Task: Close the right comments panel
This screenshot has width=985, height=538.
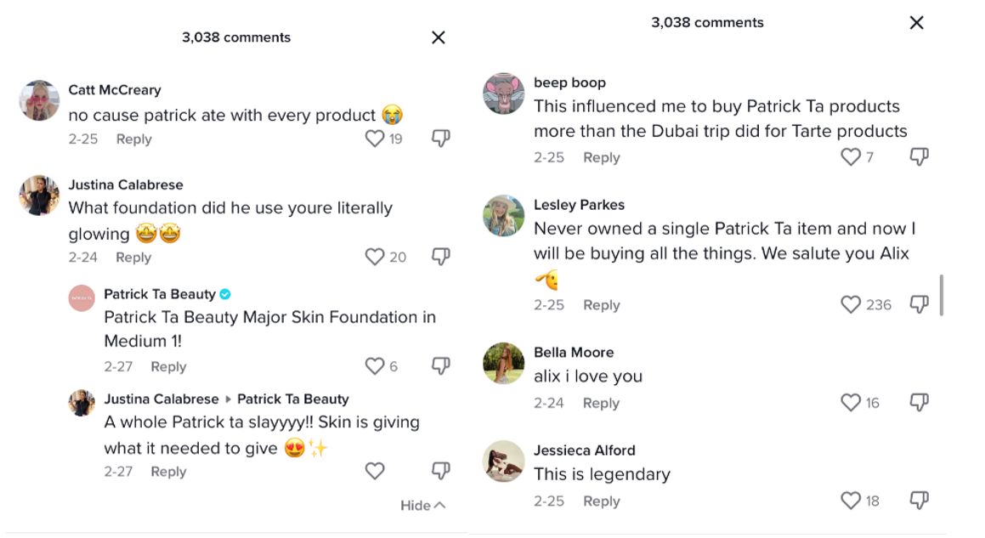Action: pos(916,23)
